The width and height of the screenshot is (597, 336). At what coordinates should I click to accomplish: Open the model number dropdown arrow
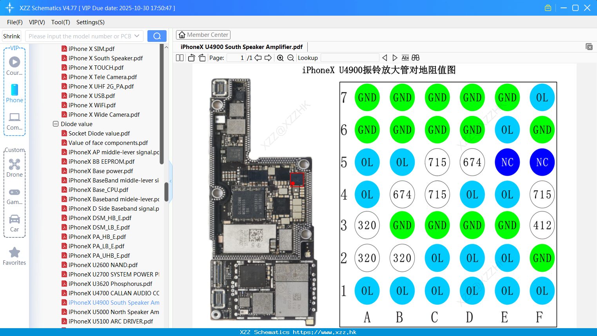[137, 36]
